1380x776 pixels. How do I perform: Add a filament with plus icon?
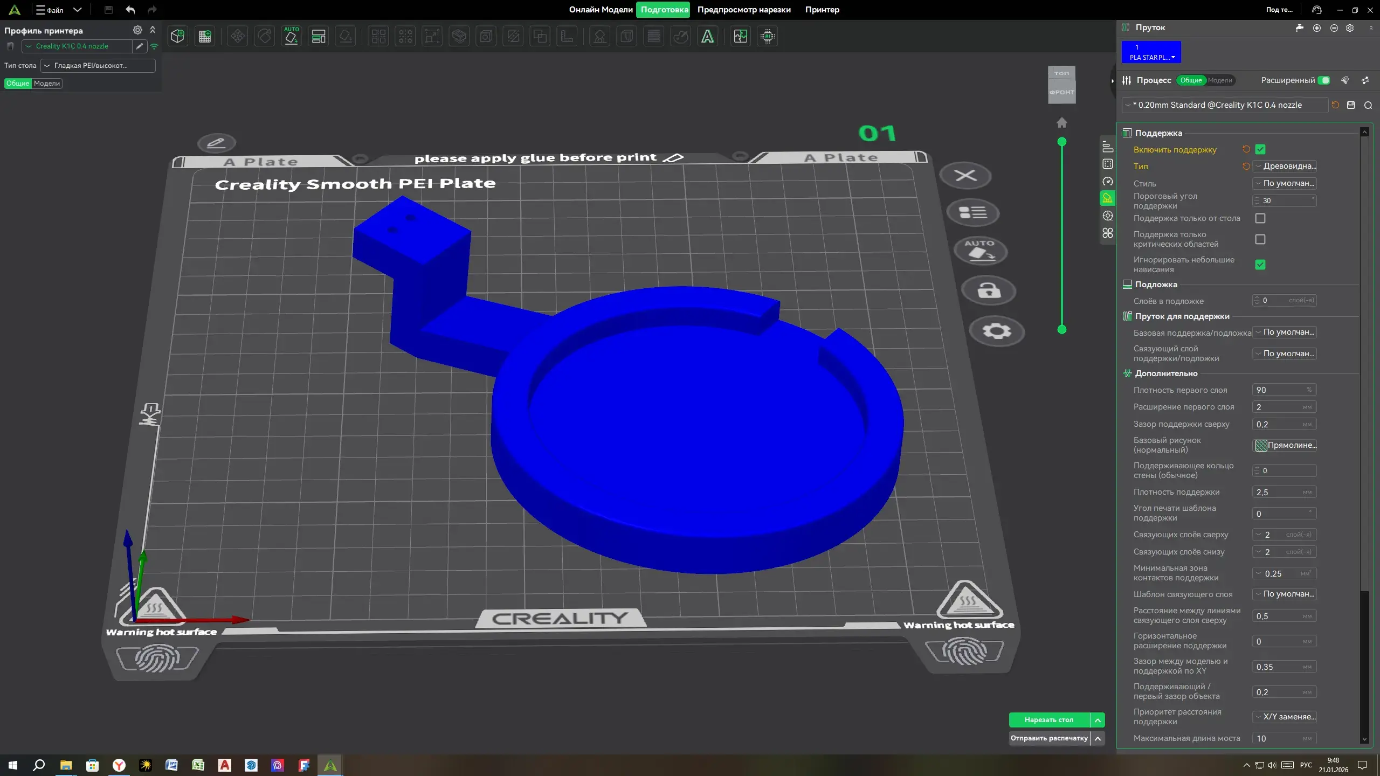click(x=1317, y=28)
